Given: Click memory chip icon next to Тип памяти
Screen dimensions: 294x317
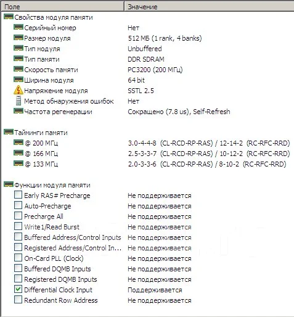Looking at the screenshot, I should pyautogui.click(x=18, y=59).
